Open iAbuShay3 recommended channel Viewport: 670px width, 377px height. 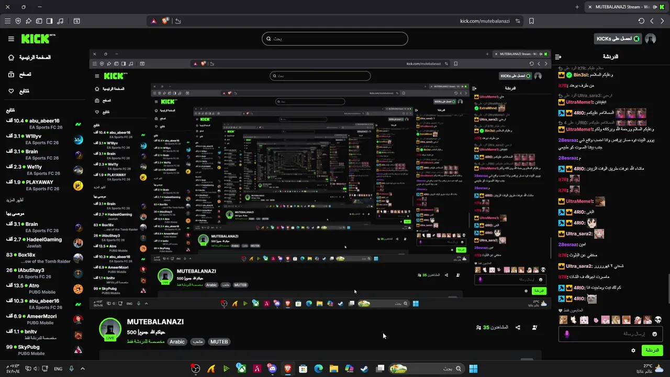point(44,273)
